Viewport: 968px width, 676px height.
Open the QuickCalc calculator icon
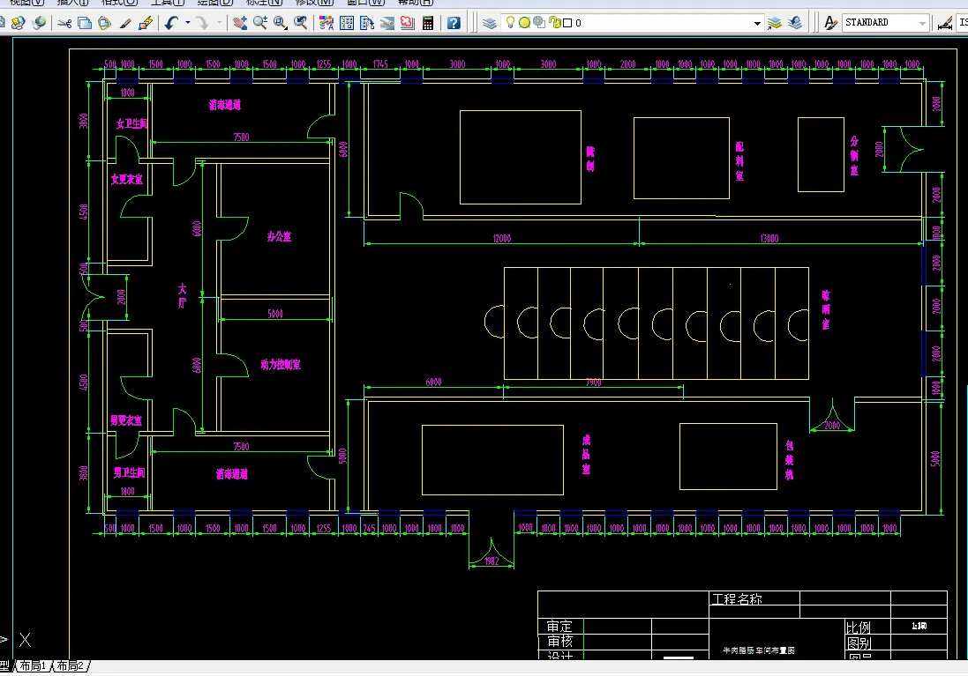[x=427, y=24]
